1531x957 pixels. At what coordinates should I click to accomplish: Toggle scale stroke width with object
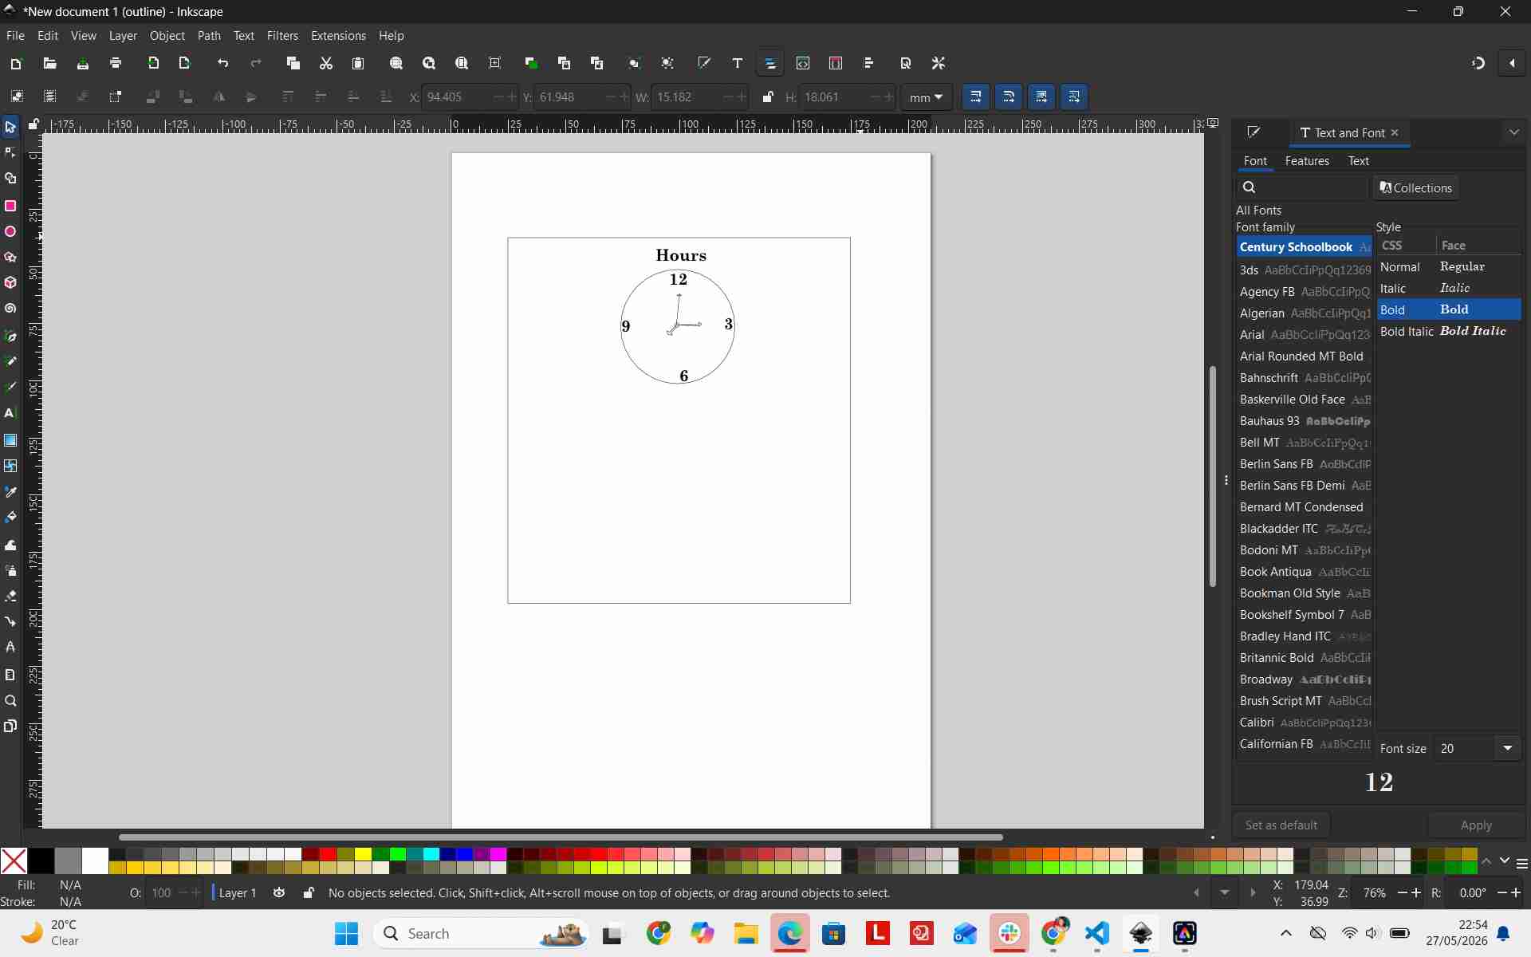click(x=976, y=97)
